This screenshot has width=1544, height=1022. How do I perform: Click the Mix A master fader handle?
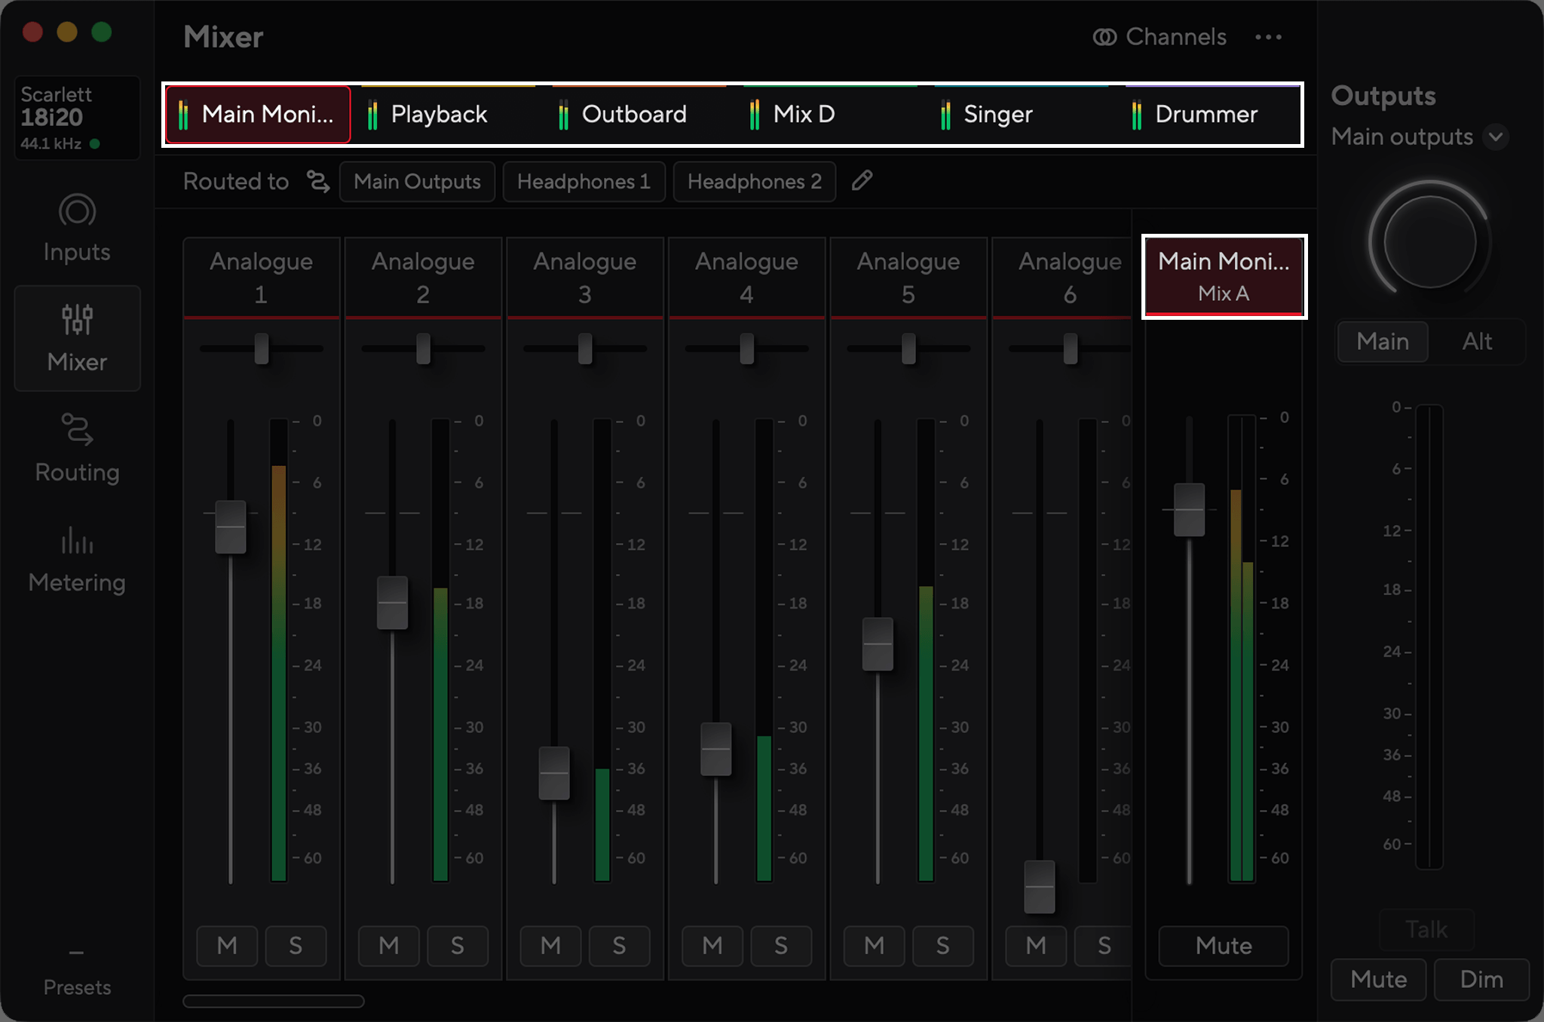(x=1190, y=510)
